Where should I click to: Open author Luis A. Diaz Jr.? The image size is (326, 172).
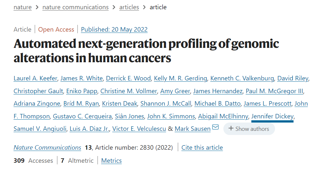90,129
